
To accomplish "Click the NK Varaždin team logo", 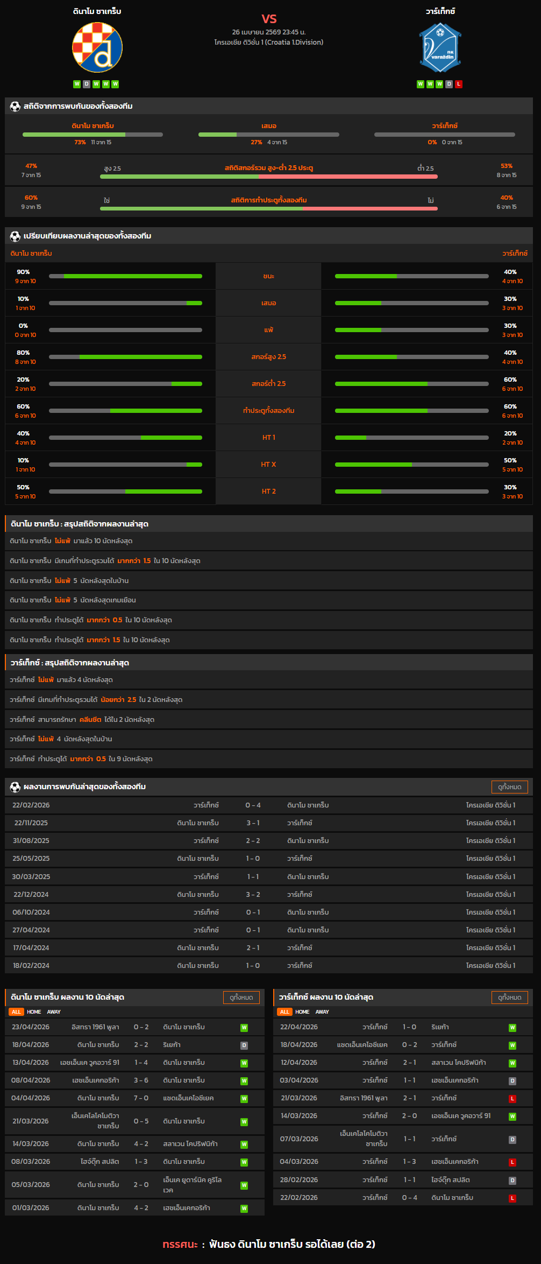I will click(440, 48).
